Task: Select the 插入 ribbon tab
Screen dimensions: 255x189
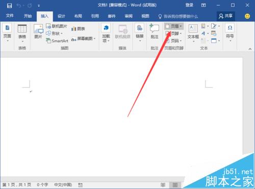Action: pos(44,16)
